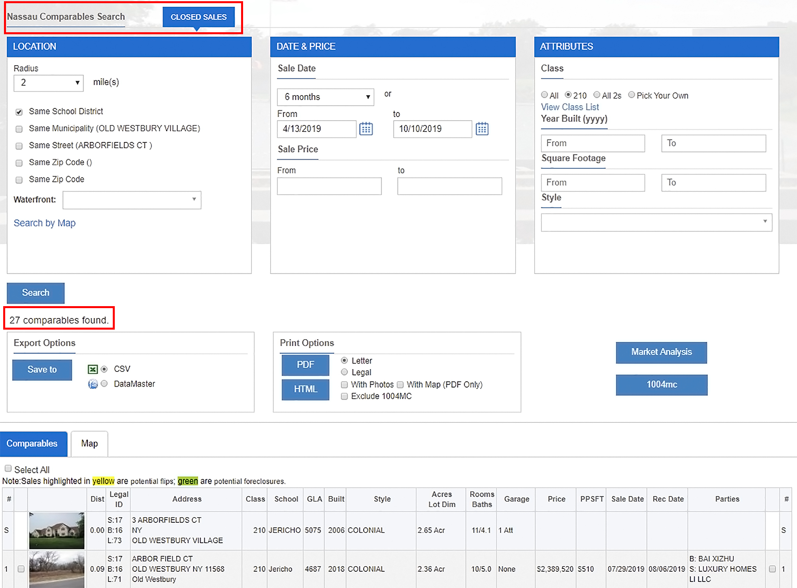
Task: Click the Save to button
Action: (42, 370)
